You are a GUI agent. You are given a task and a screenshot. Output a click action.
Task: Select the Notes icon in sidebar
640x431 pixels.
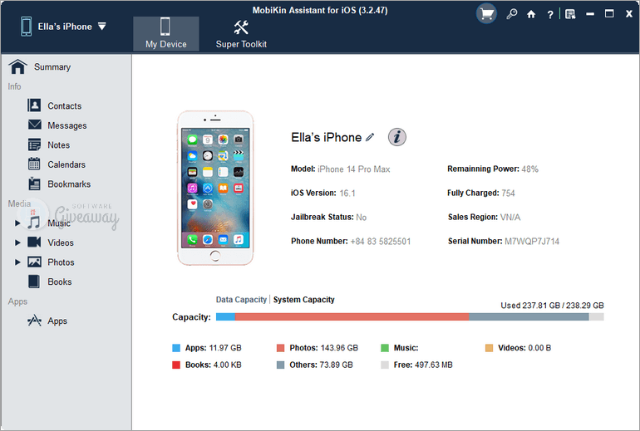(34, 144)
